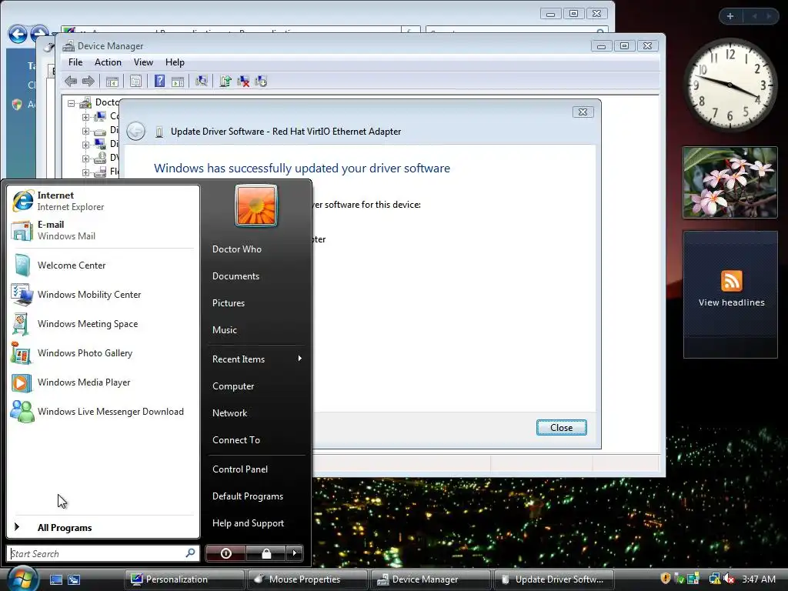Screen dimensions: 788x591
Task: Click the Update Driver Software toolbar icon
Action: coord(225,81)
